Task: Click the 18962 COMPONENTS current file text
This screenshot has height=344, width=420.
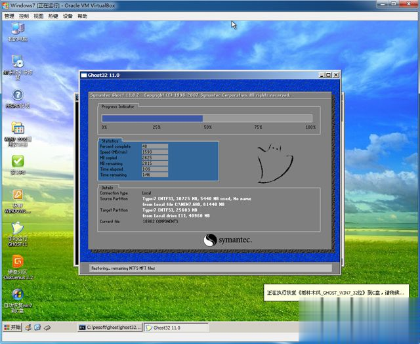Action: tap(160, 221)
